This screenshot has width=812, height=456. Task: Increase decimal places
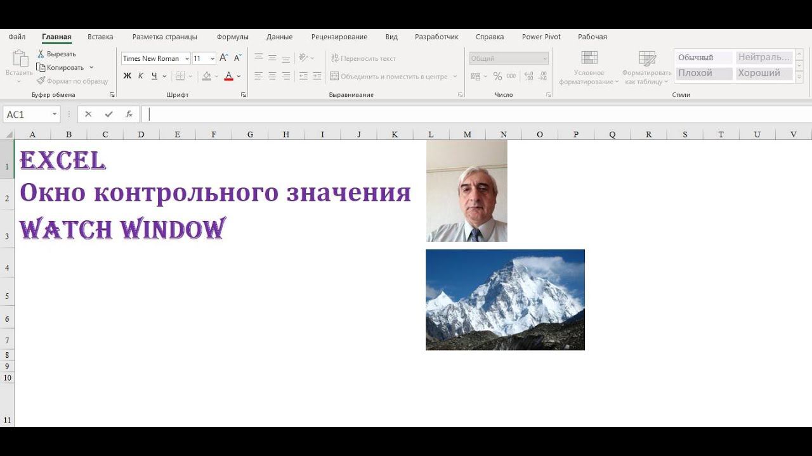point(528,76)
